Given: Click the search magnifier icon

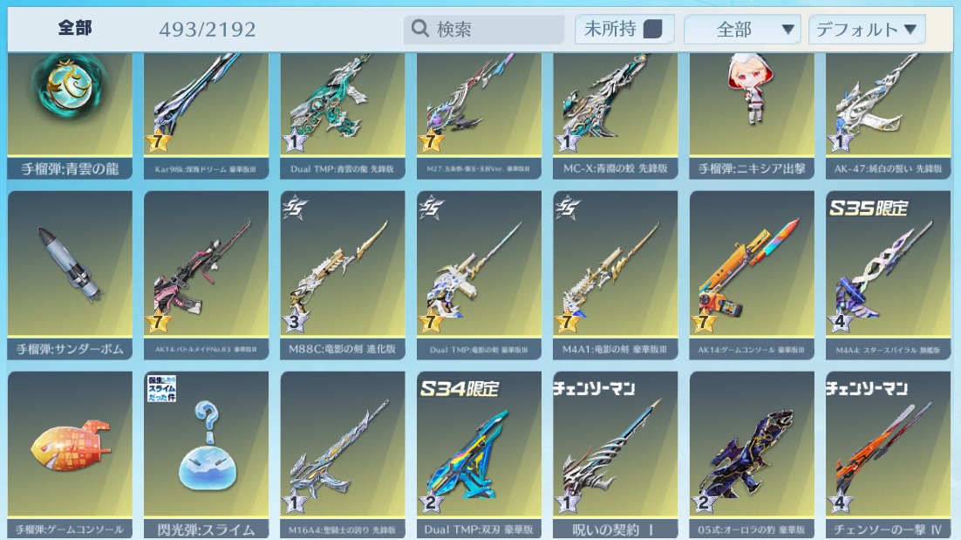Looking at the screenshot, I should click(x=419, y=28).
